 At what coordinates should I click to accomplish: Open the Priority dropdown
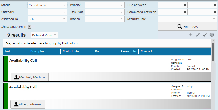click(105, 5)
